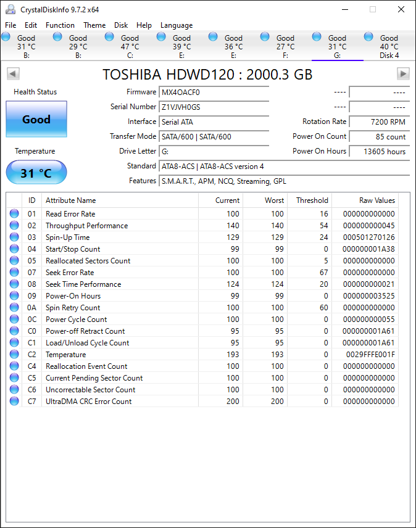Screen dimensions: 416x528
Task: Click the blue status orb beside Temperature attribute
Action: tap(14, 355)
